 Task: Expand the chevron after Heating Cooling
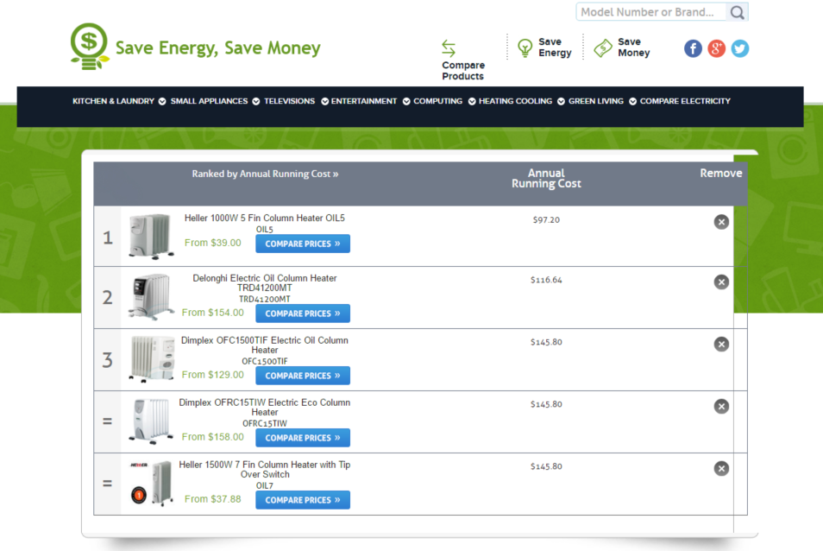pos(561,101)
